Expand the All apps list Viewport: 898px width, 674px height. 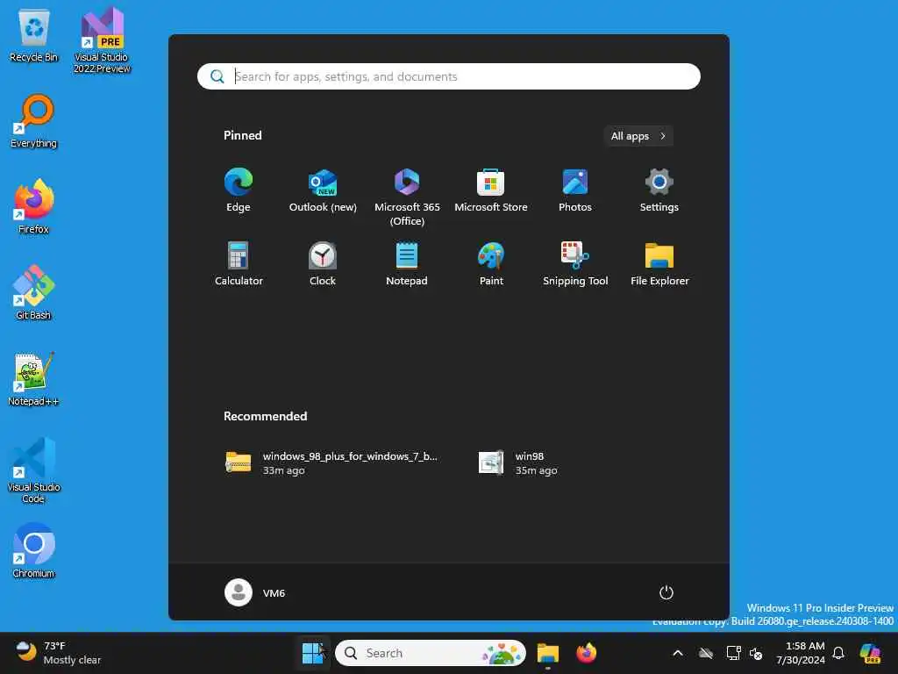[638, 136]
